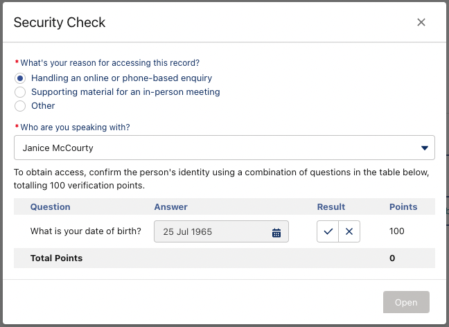This screenshot has width=449, height=327.
Task: Open the date of birth calendar picker
Action: click(276, 233)
